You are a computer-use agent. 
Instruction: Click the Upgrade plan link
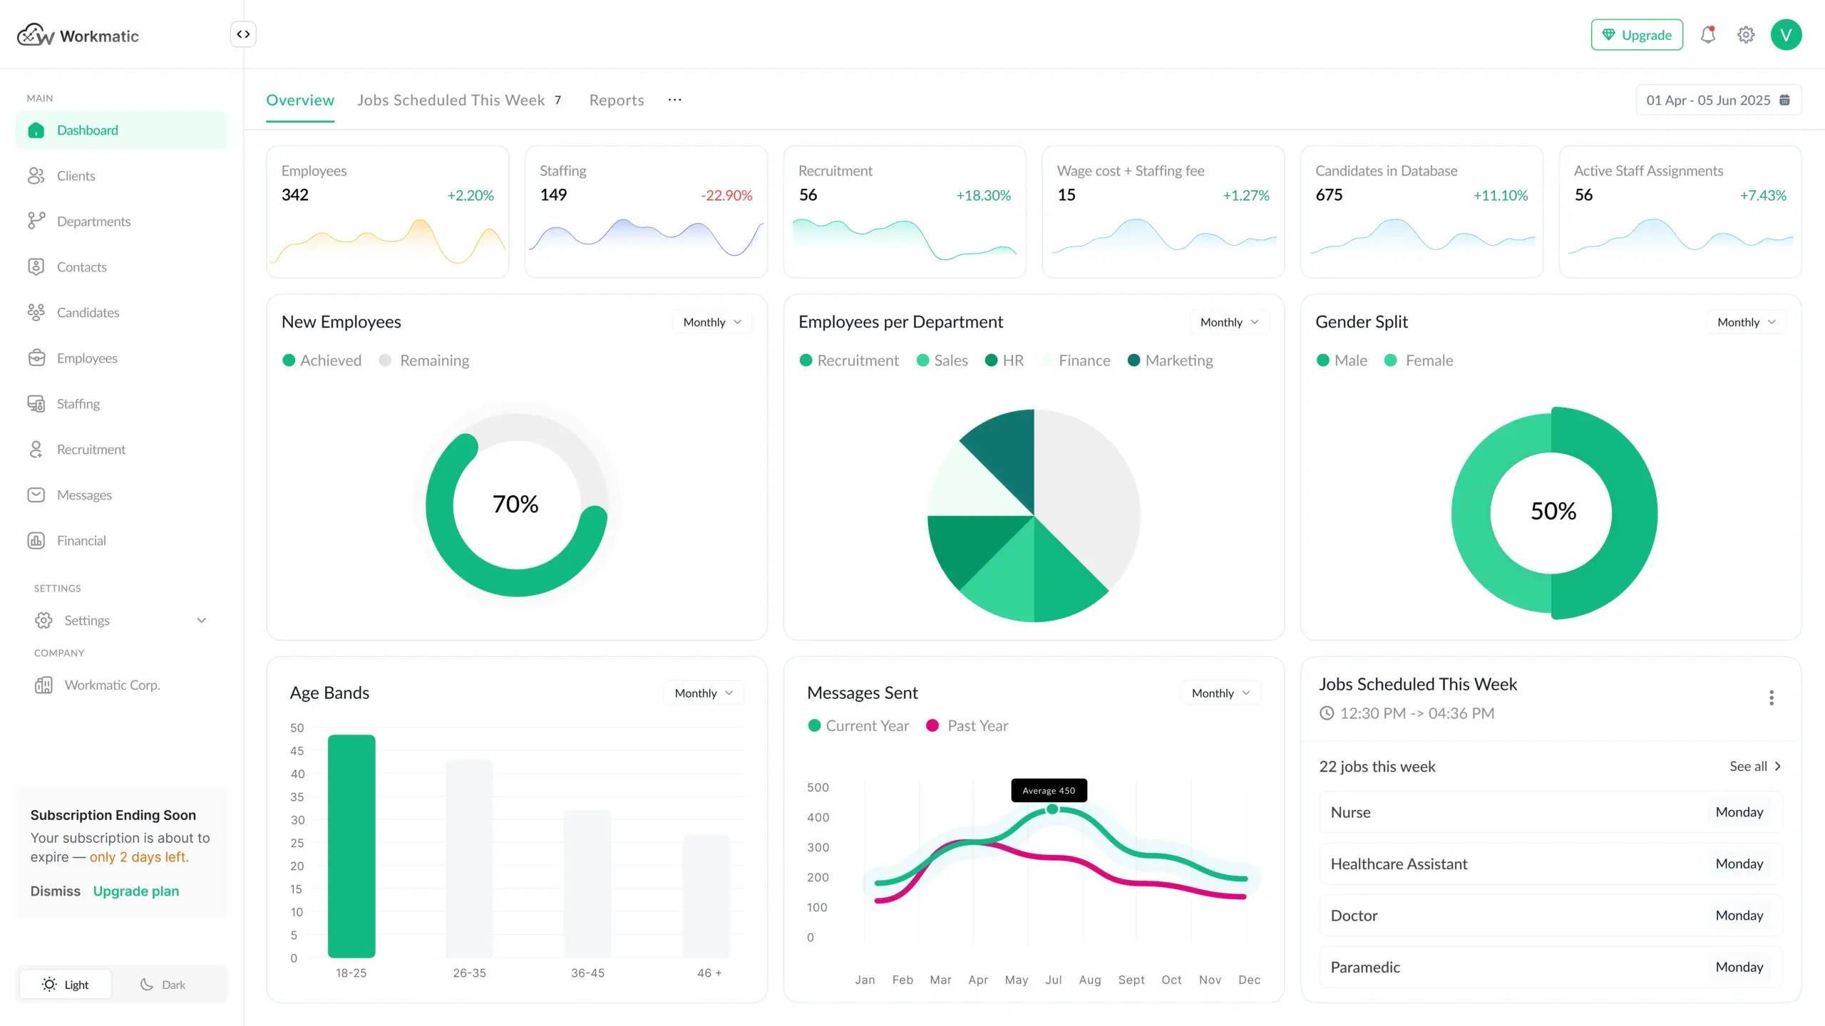click(x=135, y=891)
